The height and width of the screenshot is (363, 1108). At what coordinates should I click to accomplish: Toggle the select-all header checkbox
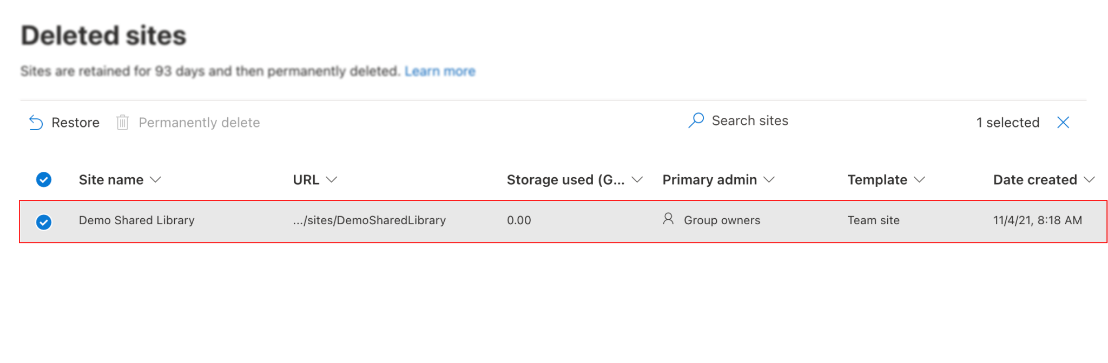coord(44,179)
